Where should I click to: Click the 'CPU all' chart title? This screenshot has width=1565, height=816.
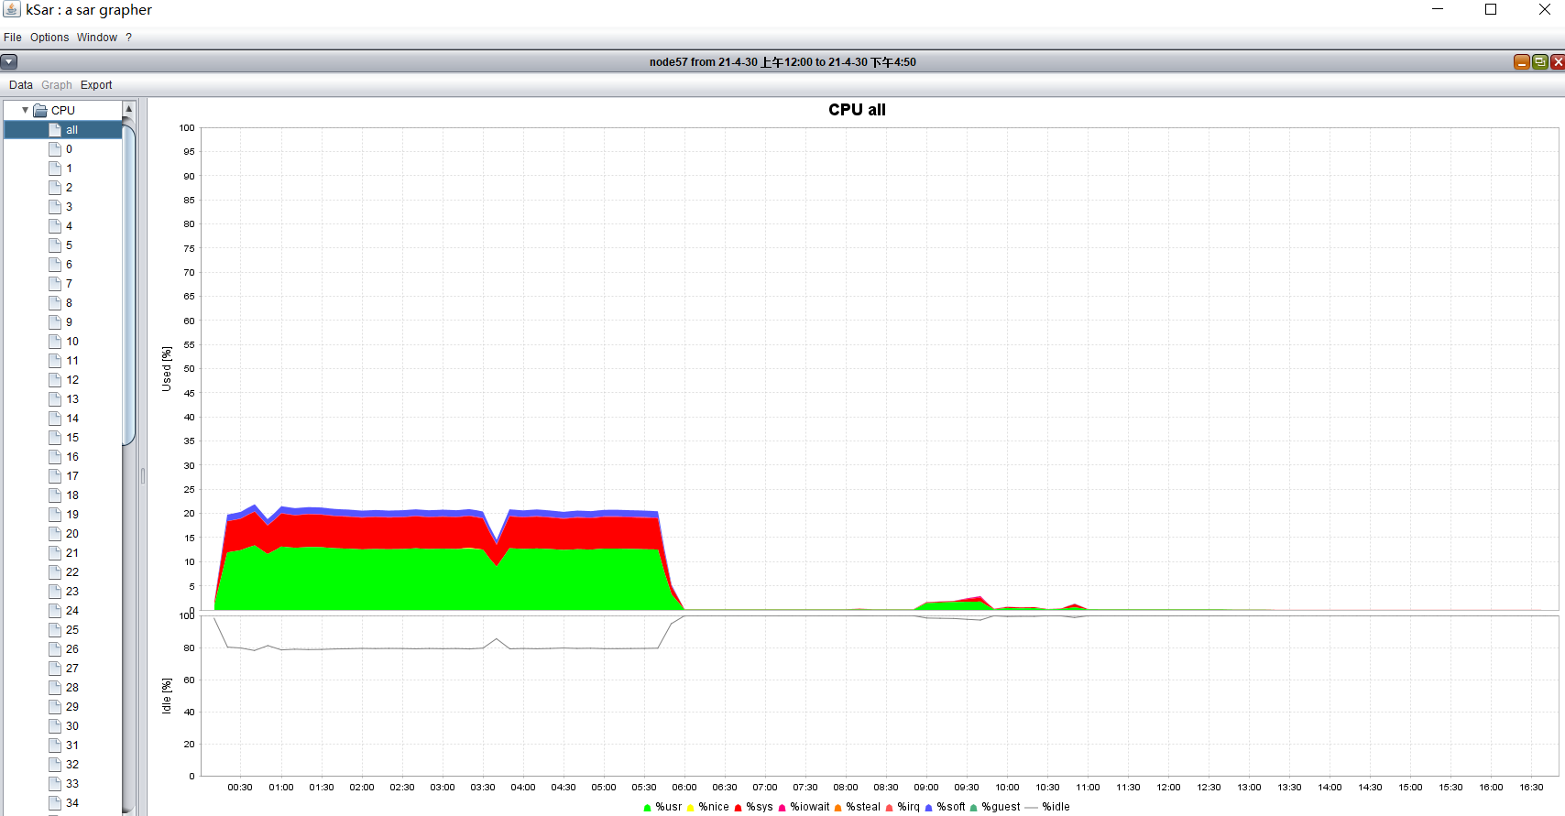tap(857, 110)
